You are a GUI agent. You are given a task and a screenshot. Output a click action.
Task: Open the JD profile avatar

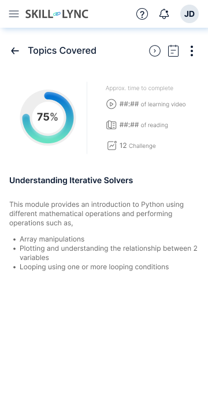[190, 14]
